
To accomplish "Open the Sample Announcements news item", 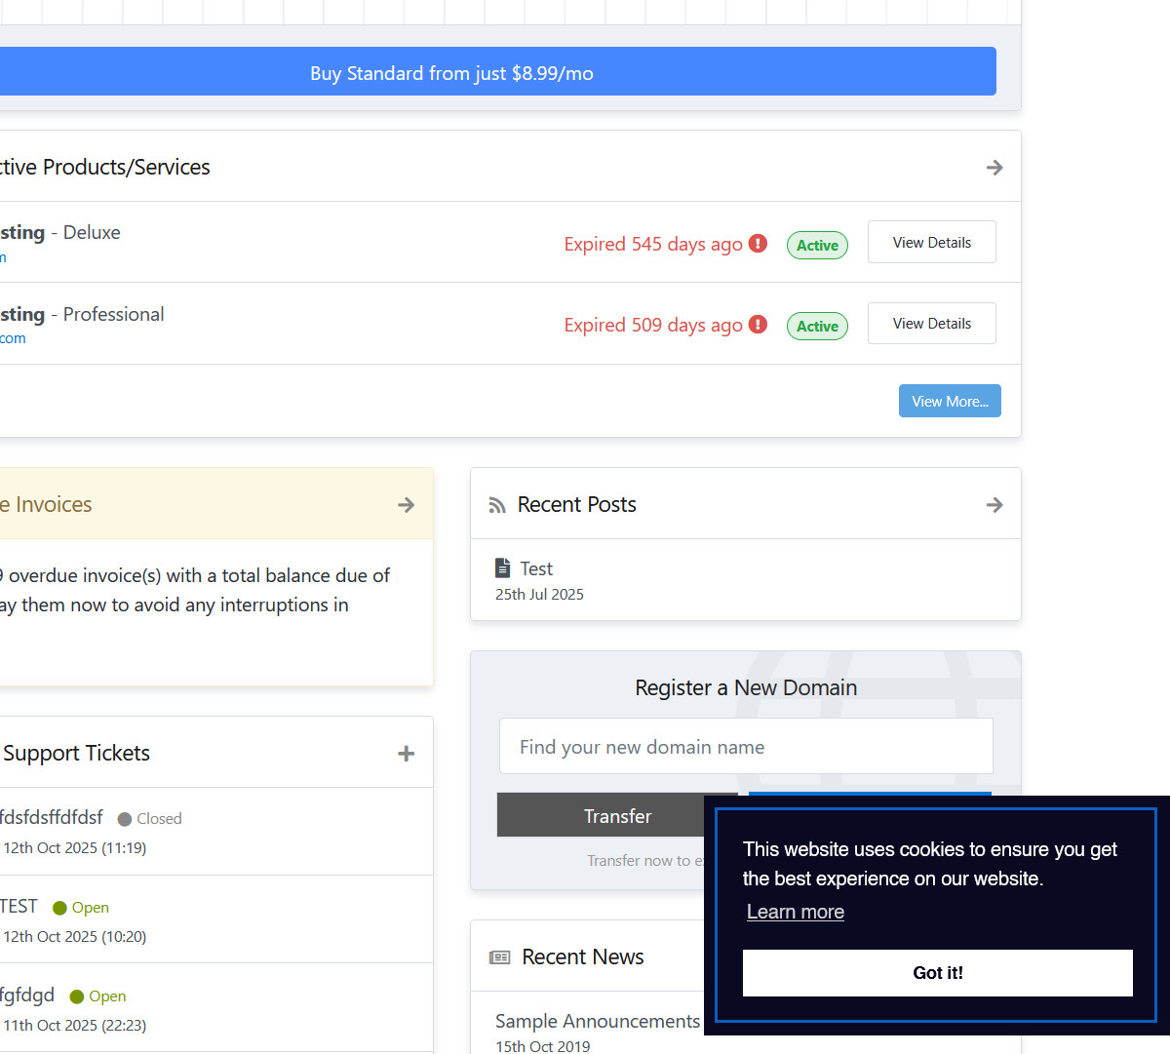I will point(597,1021).
